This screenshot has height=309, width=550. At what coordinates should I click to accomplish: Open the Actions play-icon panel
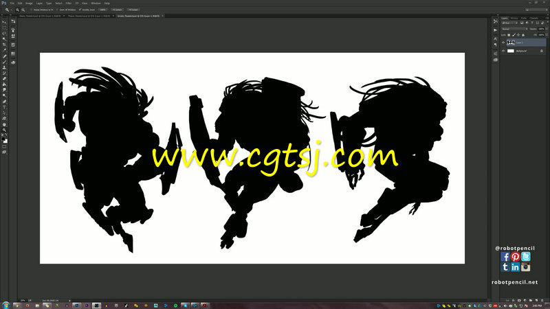pyautogui.click(x=495, y=30)
